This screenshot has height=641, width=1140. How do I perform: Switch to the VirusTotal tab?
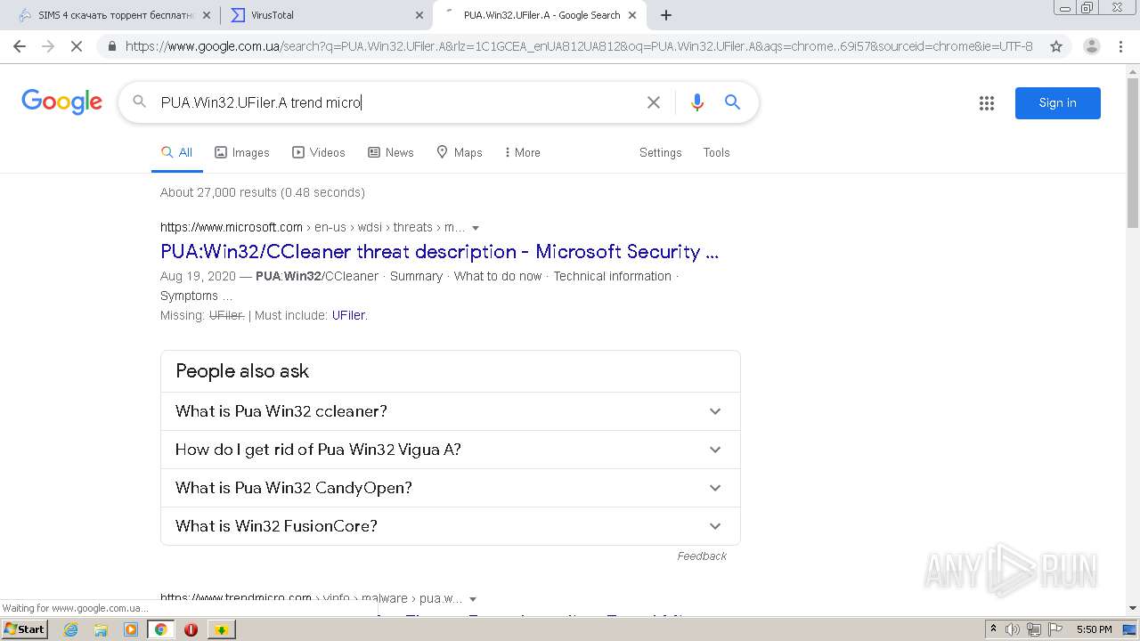click(x=326, y=15)
